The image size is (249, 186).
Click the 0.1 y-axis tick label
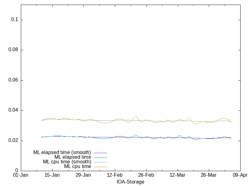pyautogui.click(x=15, y=20)
